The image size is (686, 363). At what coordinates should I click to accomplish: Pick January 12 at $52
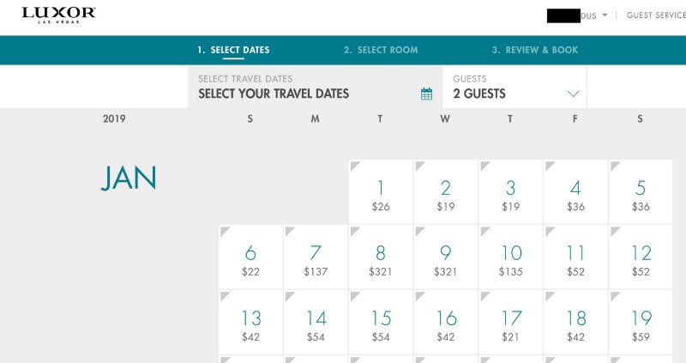tap(641, 257)
